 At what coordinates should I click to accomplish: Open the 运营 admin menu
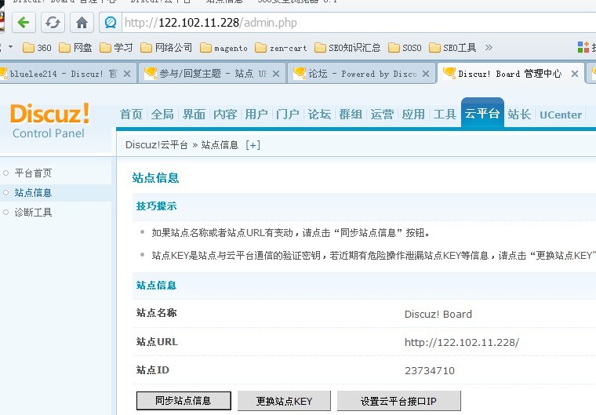pyautogui.click(x=382, y=114)
